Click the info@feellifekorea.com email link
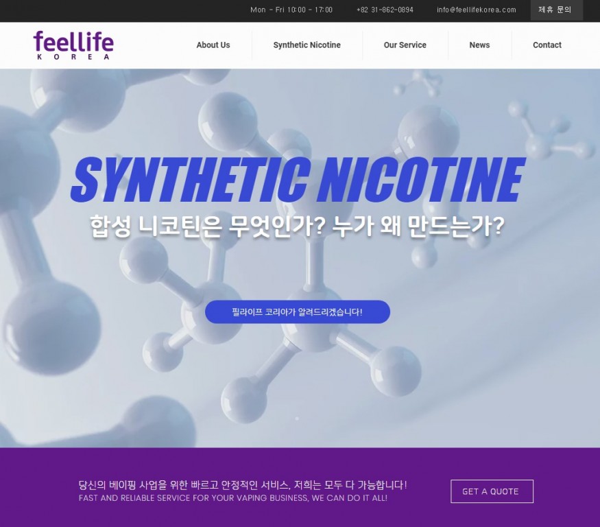 pos(476,10)
